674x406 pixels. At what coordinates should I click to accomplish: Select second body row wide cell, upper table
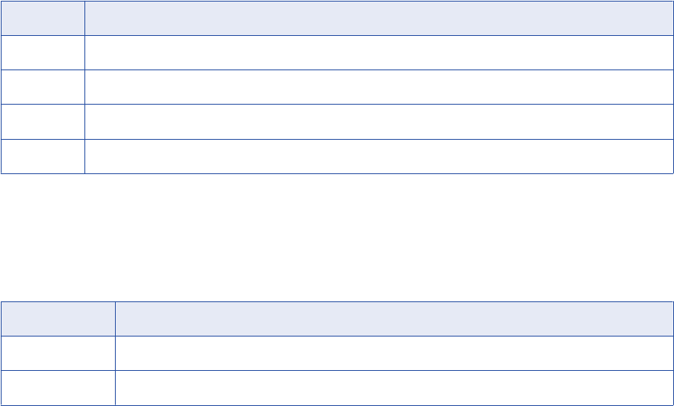click(x=378, y=87)
